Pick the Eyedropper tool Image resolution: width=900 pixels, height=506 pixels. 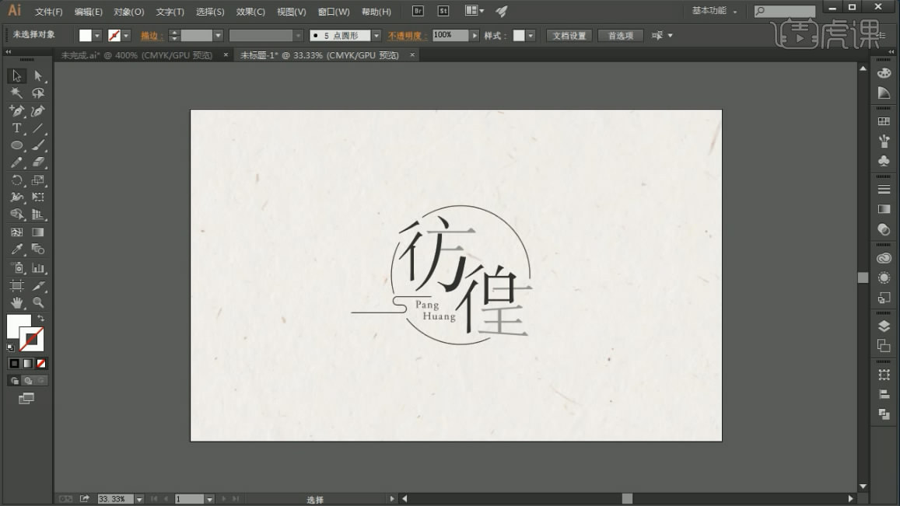[16, 250]
